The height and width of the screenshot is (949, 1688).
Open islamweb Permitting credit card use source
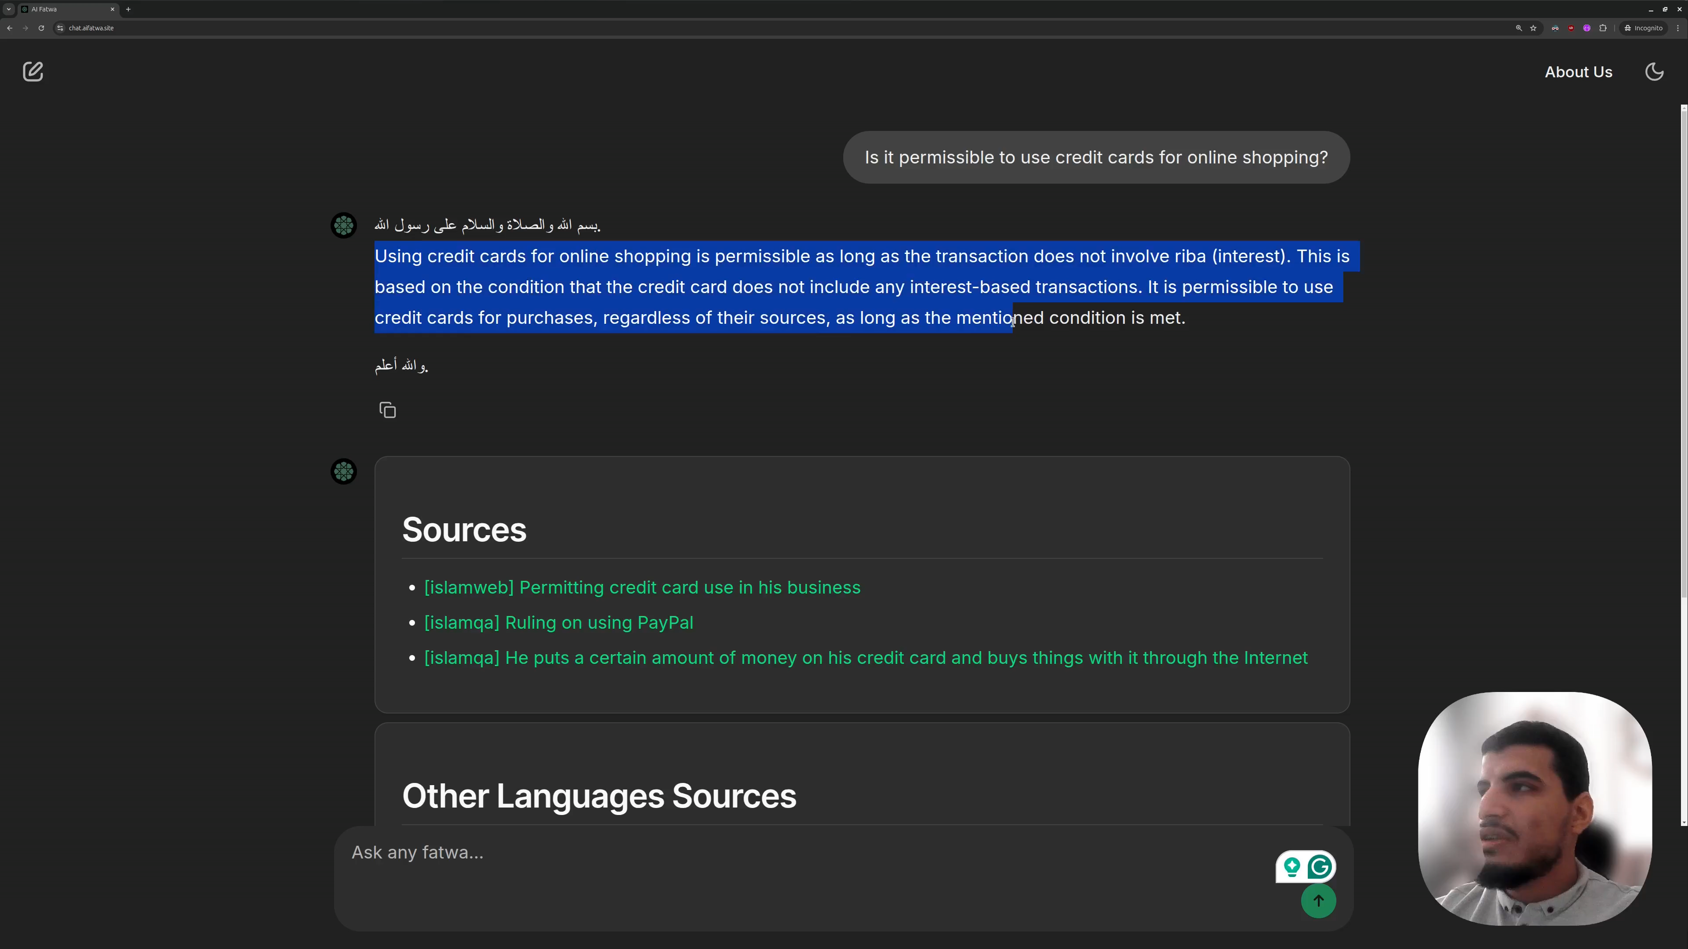coord(642,587)
